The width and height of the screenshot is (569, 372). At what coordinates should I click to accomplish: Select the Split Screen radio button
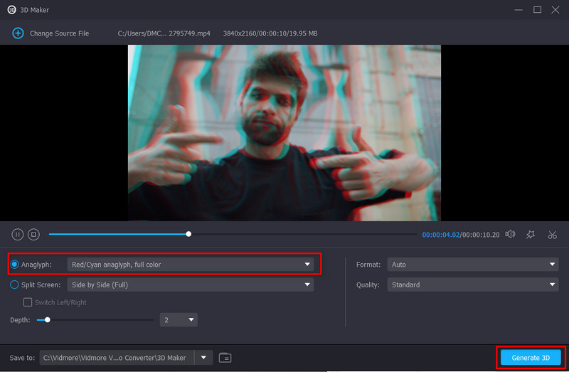[x=15, y=285]
